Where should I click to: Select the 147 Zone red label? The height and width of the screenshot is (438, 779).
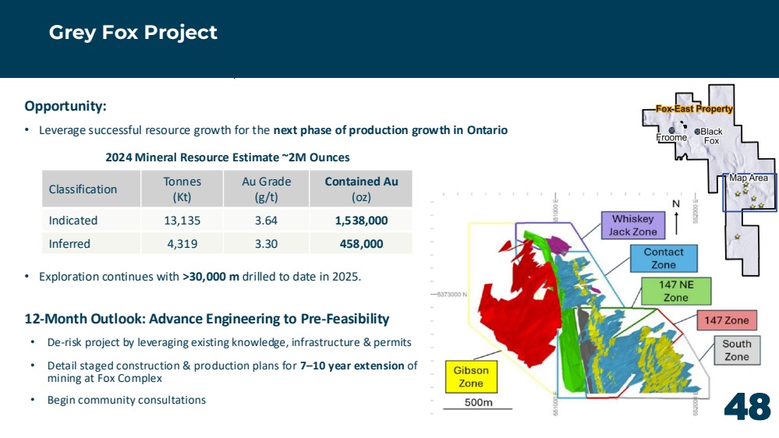pyautogui.click(x=726, y=320)
